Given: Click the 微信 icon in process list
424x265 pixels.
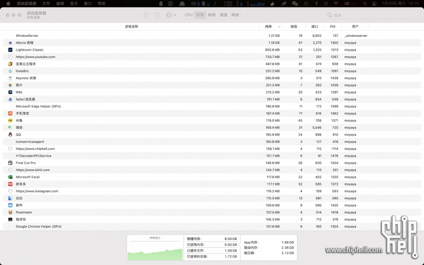Looking at the screenshot, I should [x=10, y=127].
